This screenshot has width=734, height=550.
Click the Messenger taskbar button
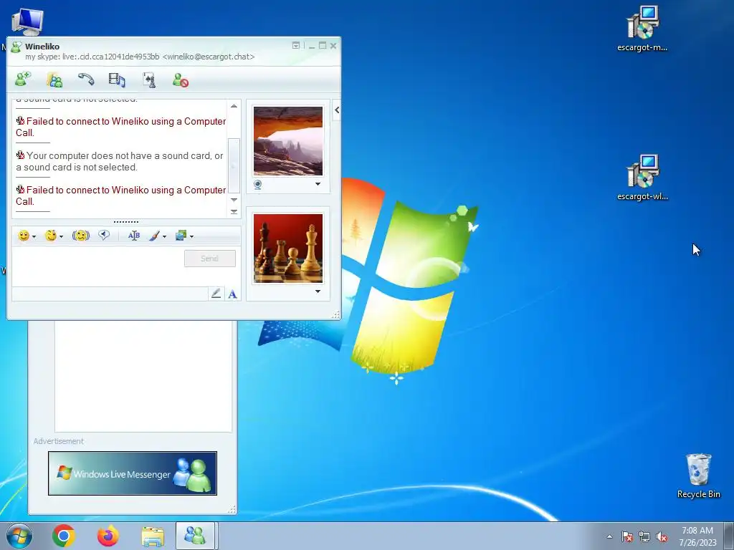195,536
